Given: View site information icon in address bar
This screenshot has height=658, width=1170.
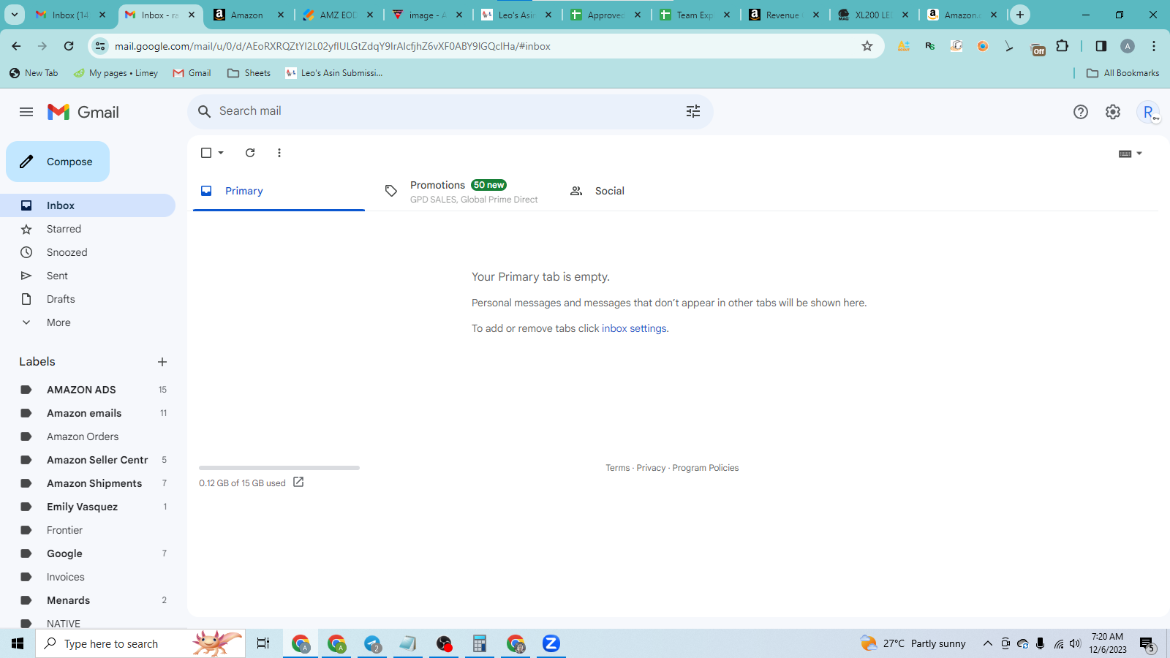Looking at the screenshot, I should point(100,46).
